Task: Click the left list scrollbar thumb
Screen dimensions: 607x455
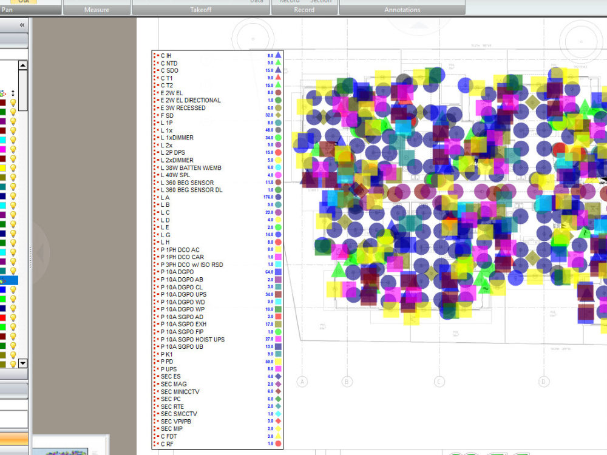Action: coord(23,90)
